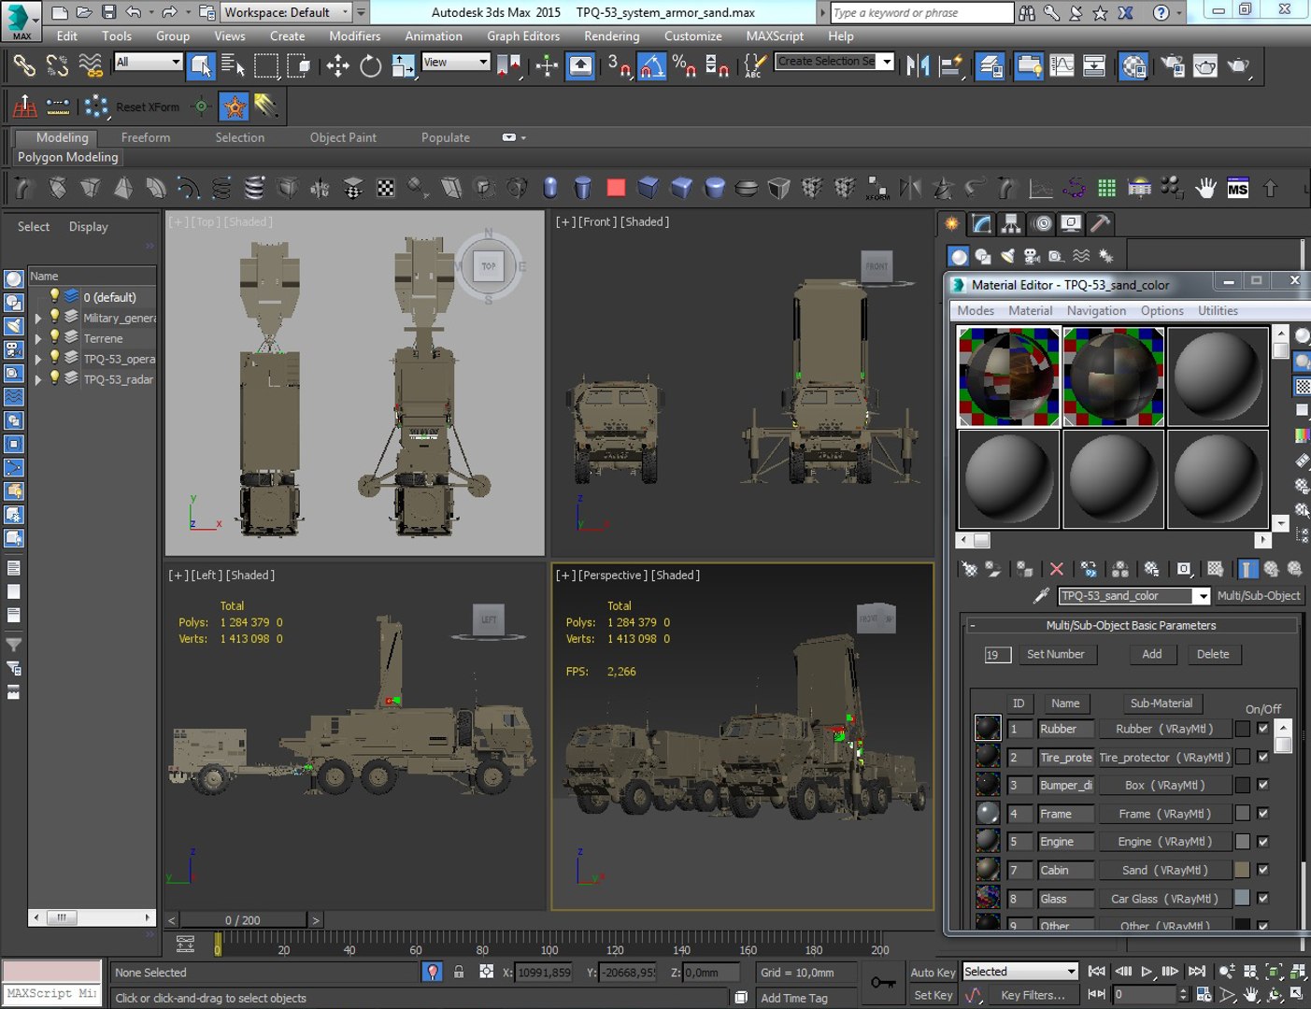Select the Move transform tool
Image resolution: width=1311 pixels, height=1009 pixels.
[337, 65]
